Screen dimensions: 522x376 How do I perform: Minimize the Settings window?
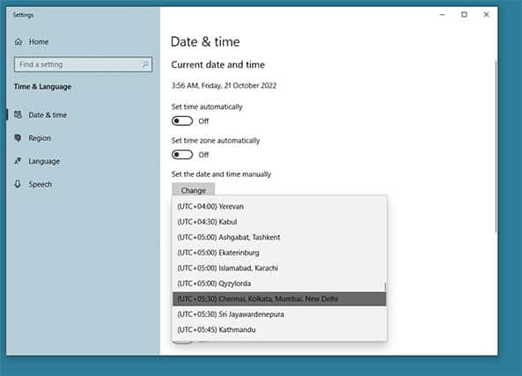(x=442, y=14)
